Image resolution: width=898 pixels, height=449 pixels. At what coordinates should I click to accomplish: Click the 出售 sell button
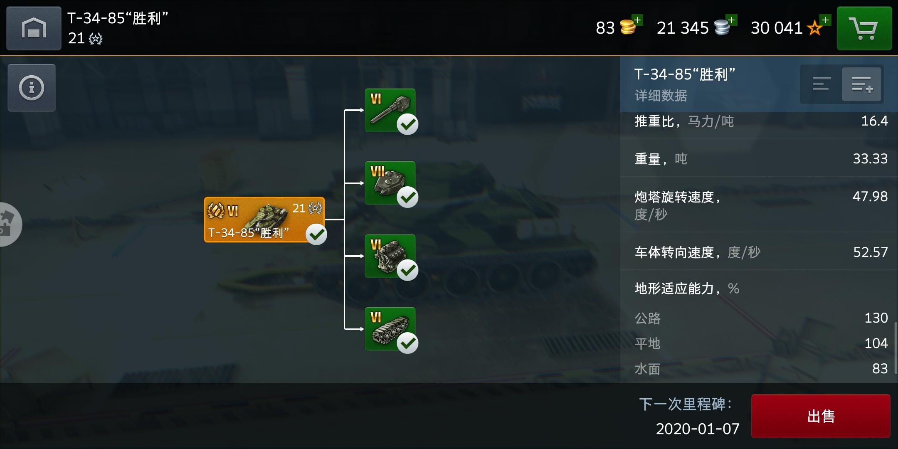(821, 416)
